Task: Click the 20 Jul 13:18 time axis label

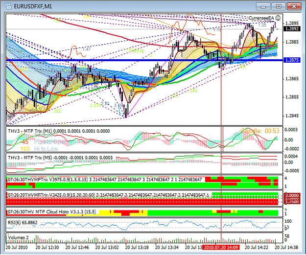Action: [x=137, y=247]
